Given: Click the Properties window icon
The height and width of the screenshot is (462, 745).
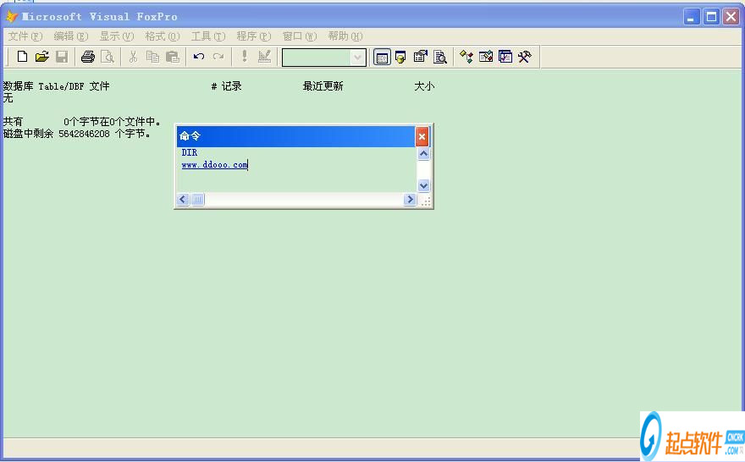Looking at the screenshot, I should 421,57.
